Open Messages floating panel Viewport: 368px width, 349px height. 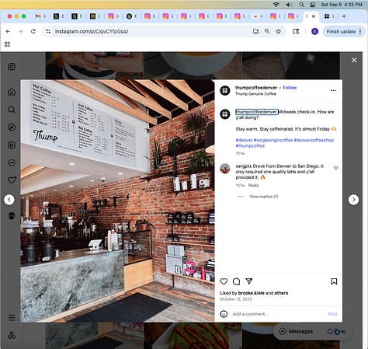click(x=312, y=331)
